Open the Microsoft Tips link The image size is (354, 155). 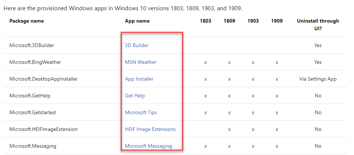[141, 112]
